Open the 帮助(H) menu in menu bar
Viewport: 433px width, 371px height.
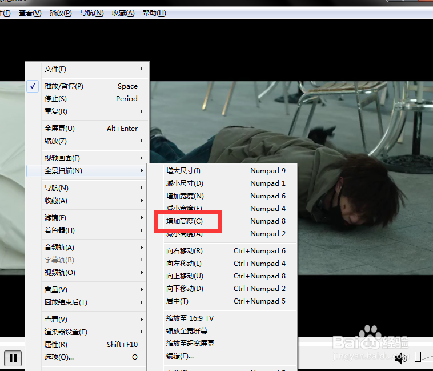154,13
